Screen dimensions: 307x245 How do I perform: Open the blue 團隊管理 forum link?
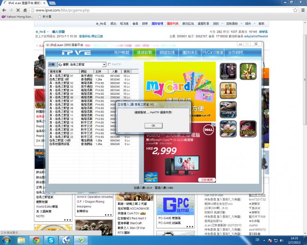click(157, 24)
